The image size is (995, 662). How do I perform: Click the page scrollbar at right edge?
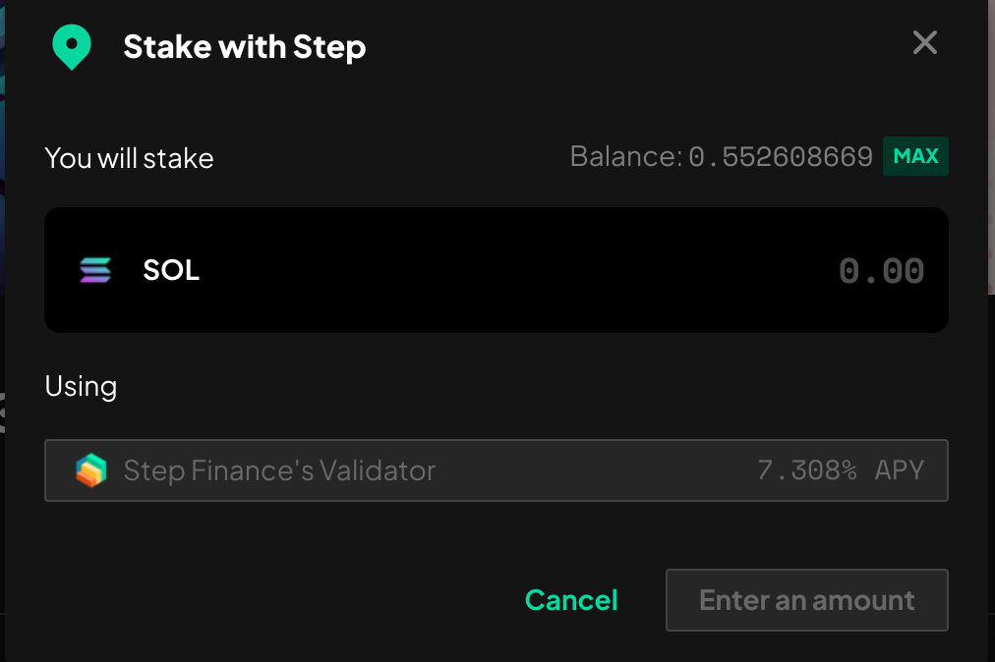point(991,147)
